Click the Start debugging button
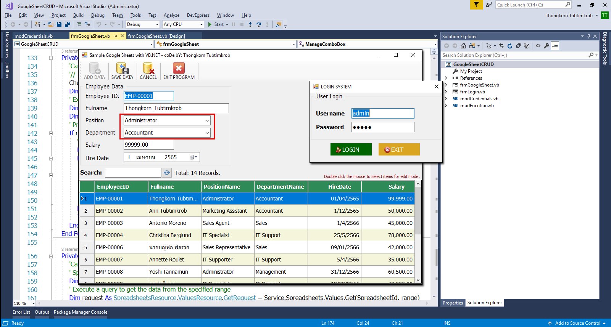611x327 pixels. point(216,24)
